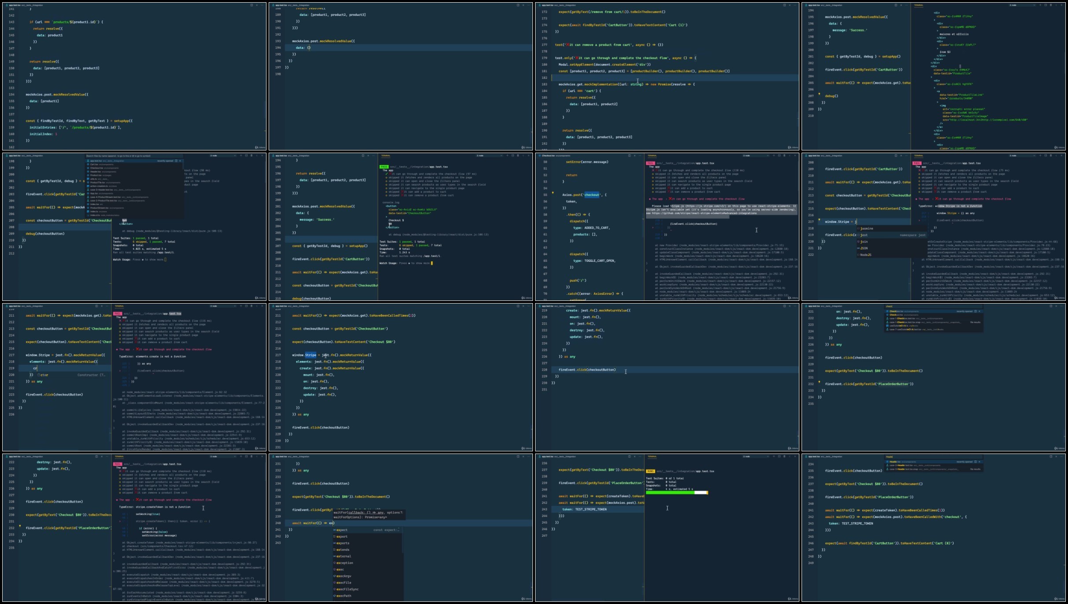Open Cart.tsx from the quick open file list
1068x604 pixels.
pos(134,164)
